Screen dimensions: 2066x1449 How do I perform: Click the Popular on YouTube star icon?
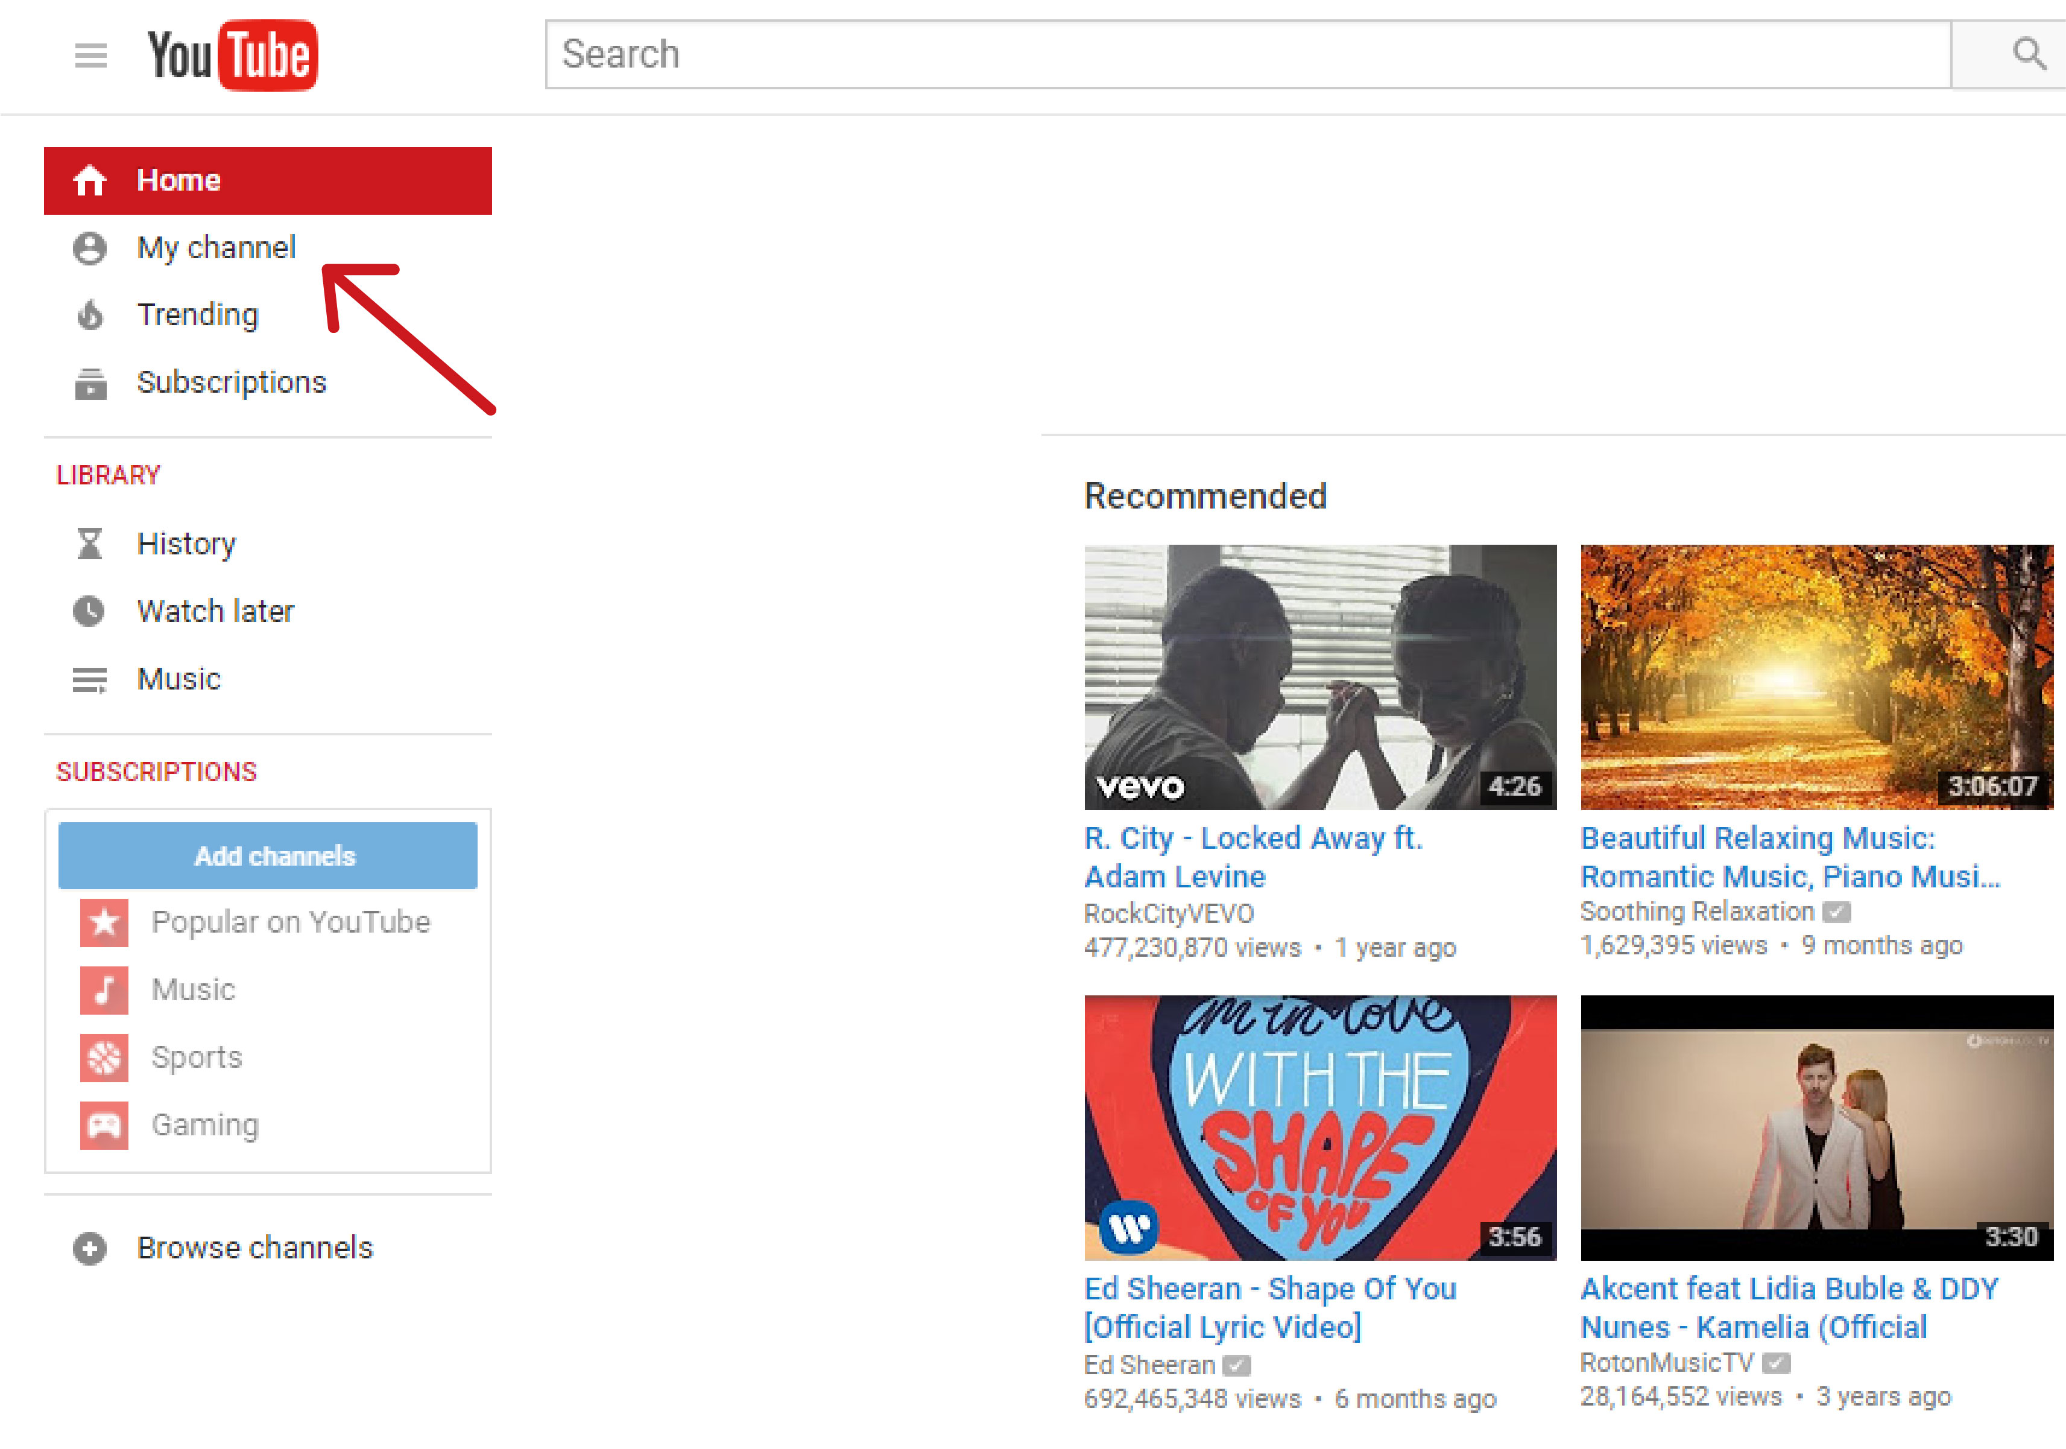[x=104, y=922]
